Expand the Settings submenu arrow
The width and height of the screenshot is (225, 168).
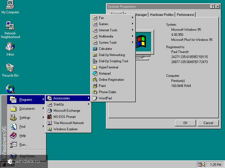[x=43, y=117]
